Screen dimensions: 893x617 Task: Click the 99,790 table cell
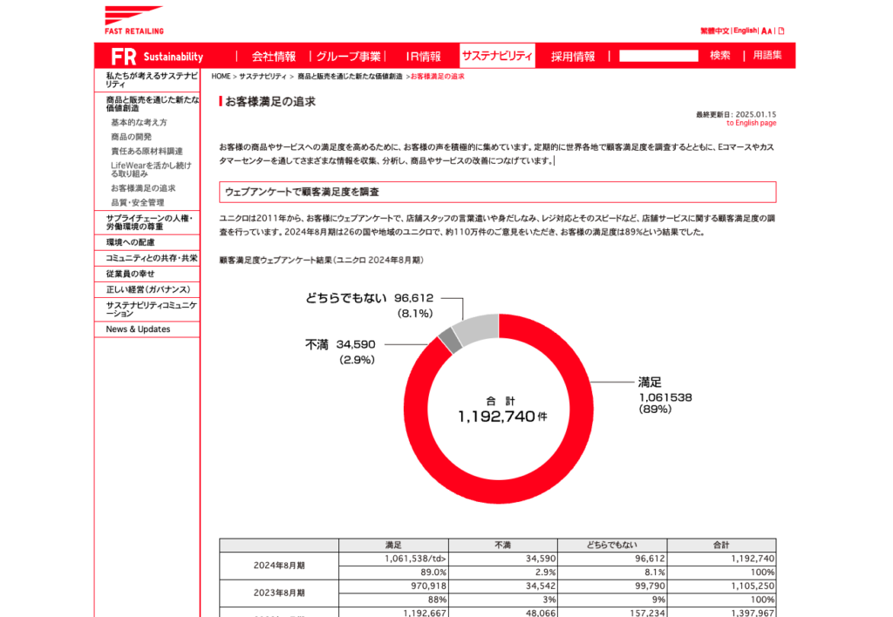[612, 586]
